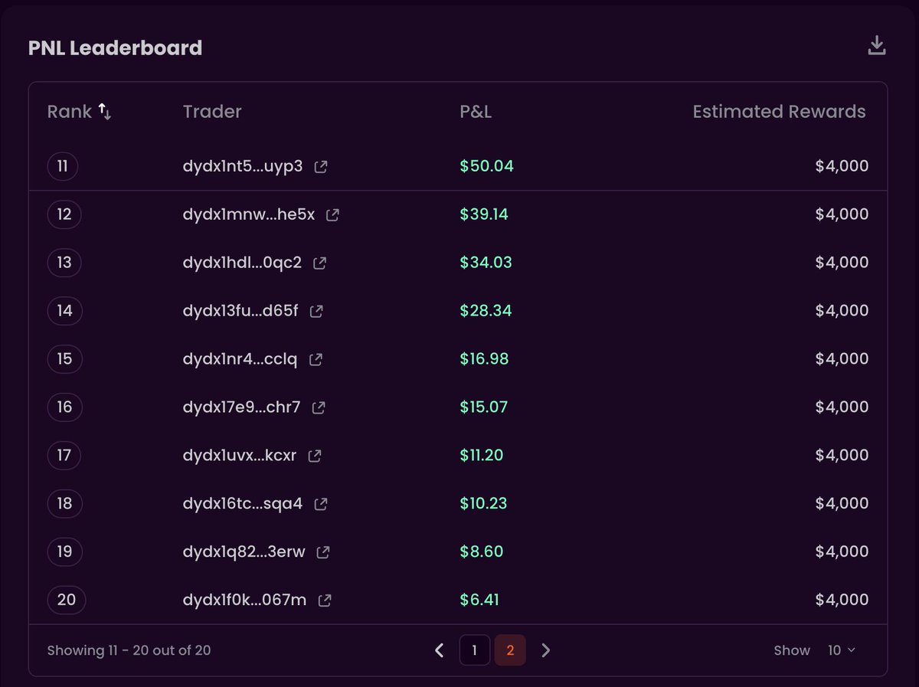Screen dimensions: 919x687
Task: Click the $34.03 P&L value
Action: 486,263
